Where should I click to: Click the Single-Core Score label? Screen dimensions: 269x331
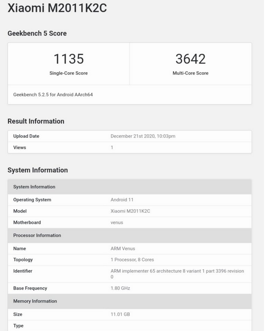coord(69,73)
